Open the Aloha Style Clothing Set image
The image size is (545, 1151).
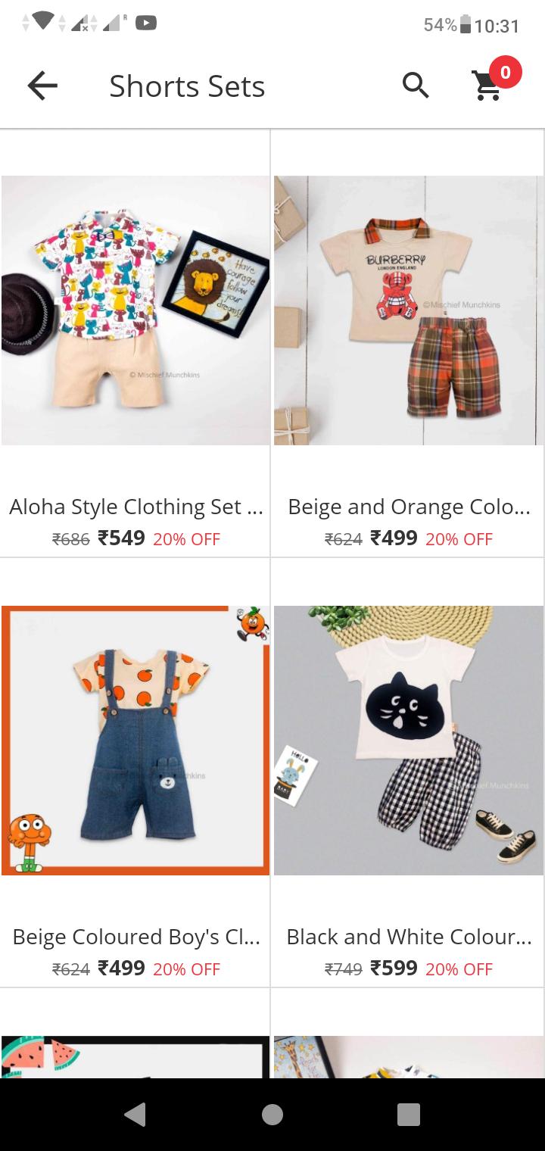click(x=135, y=310)
